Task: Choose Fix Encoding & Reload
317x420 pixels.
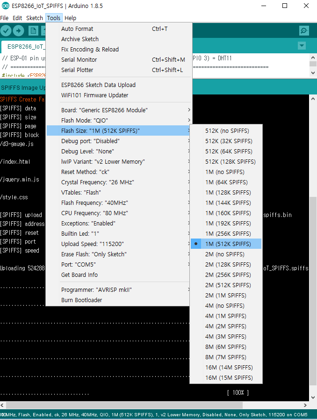Action: 119,49
